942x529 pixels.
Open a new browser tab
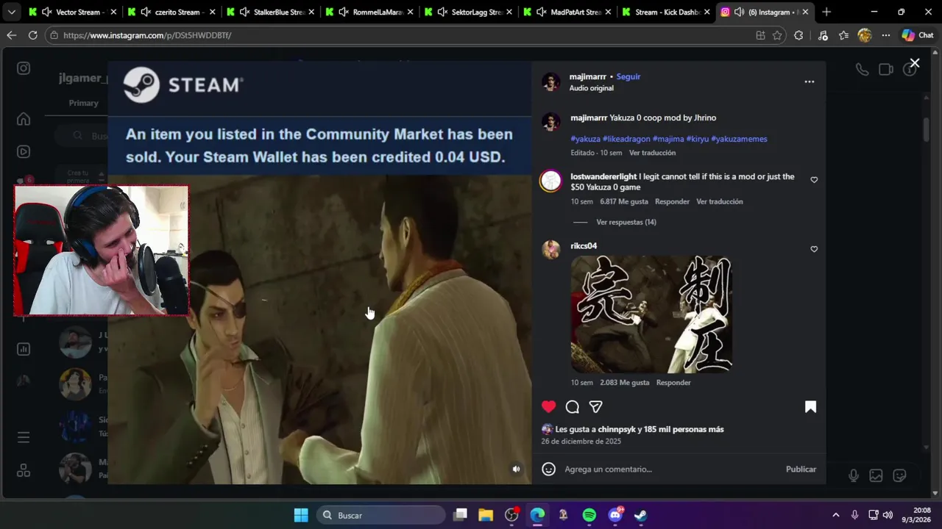pos(826,12)
